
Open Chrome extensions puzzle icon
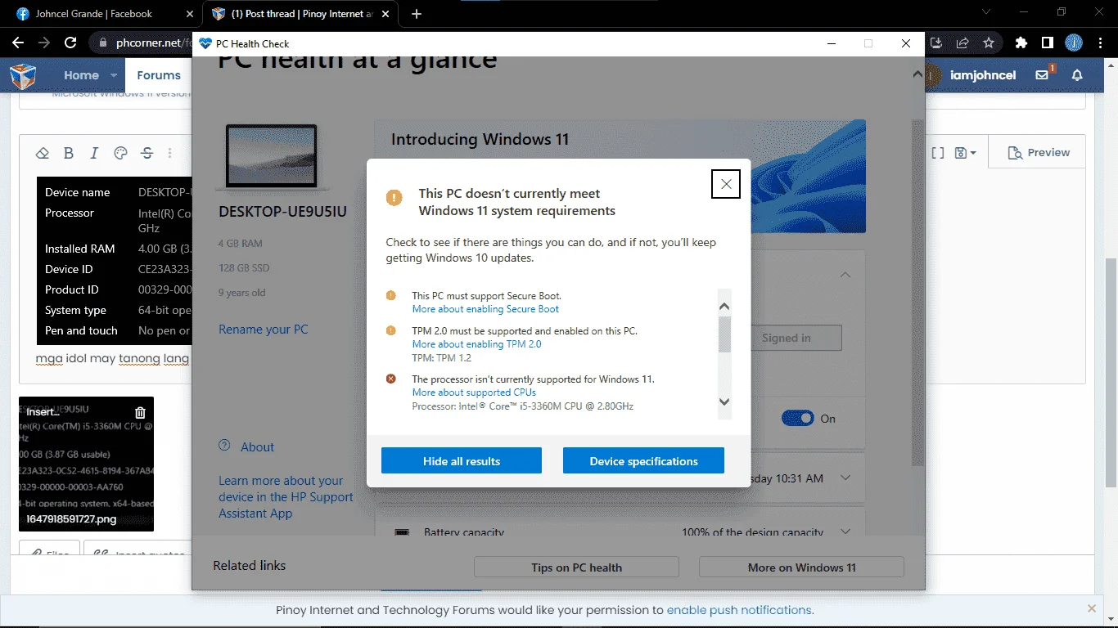1021,43
